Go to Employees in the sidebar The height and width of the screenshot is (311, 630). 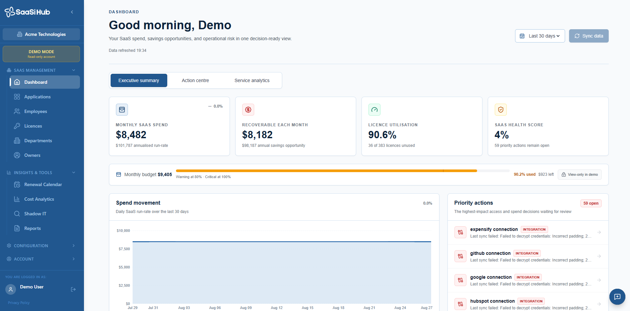tap(45, 111)
